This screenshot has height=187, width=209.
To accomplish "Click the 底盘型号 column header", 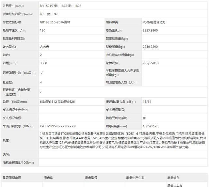I will coord(91,178).
